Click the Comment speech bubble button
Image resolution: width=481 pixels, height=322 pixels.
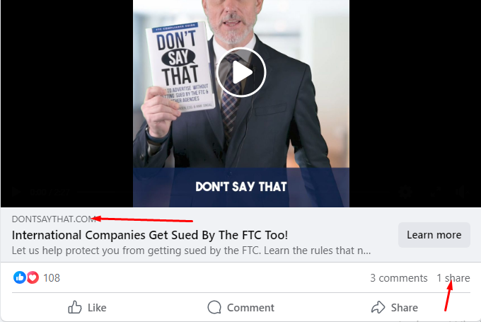[240, 307]
